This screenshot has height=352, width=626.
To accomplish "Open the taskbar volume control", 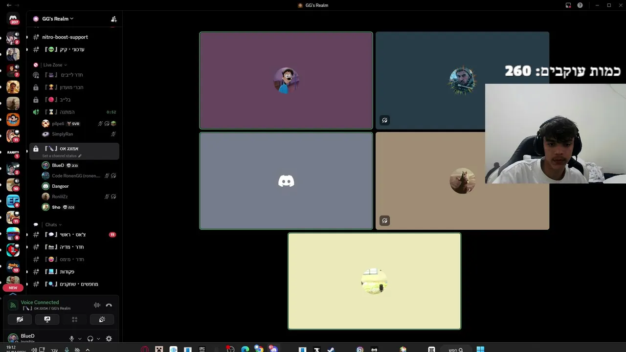I will click(x=34, y=350).
